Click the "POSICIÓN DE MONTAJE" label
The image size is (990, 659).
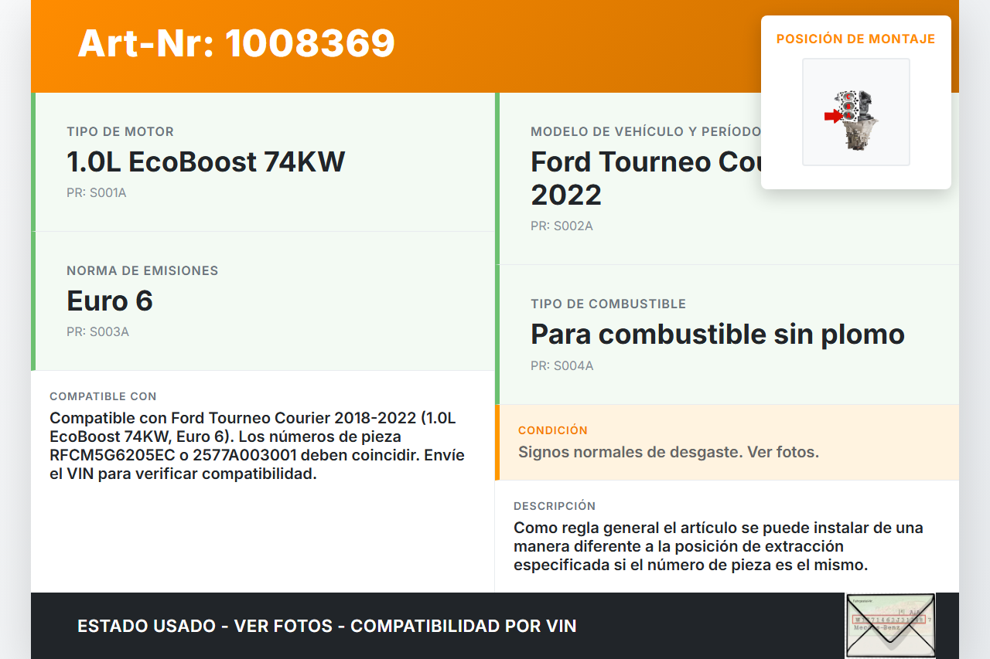[x=856, y=39]
